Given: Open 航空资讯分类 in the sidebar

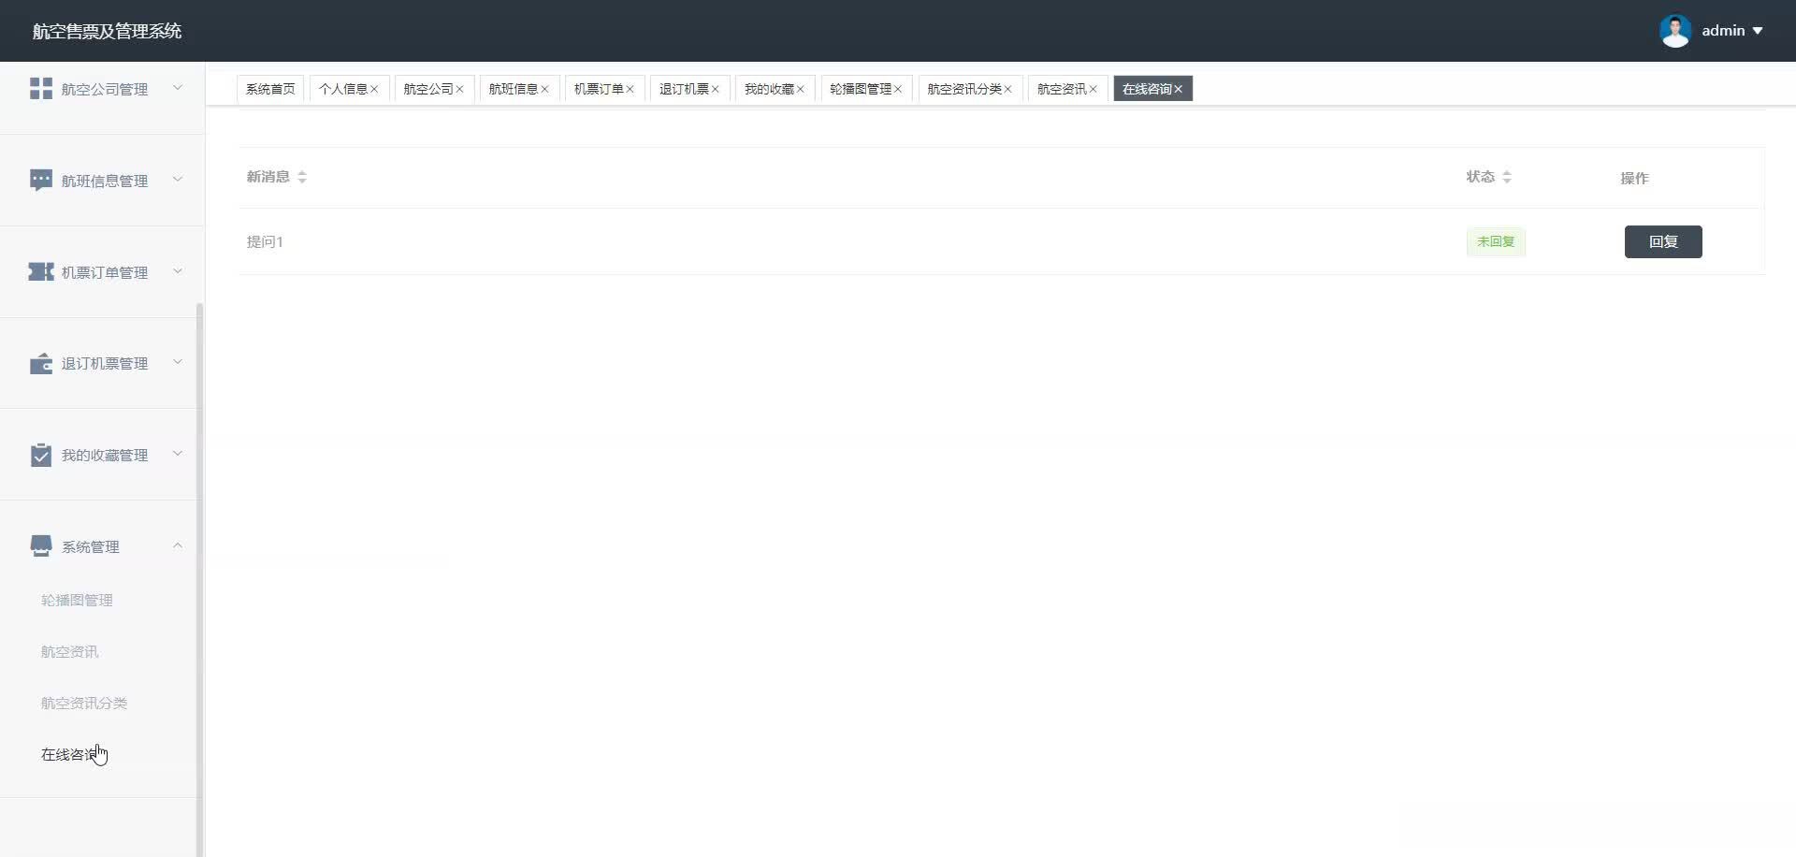Looking at the screenshot, I should (84, 704).
